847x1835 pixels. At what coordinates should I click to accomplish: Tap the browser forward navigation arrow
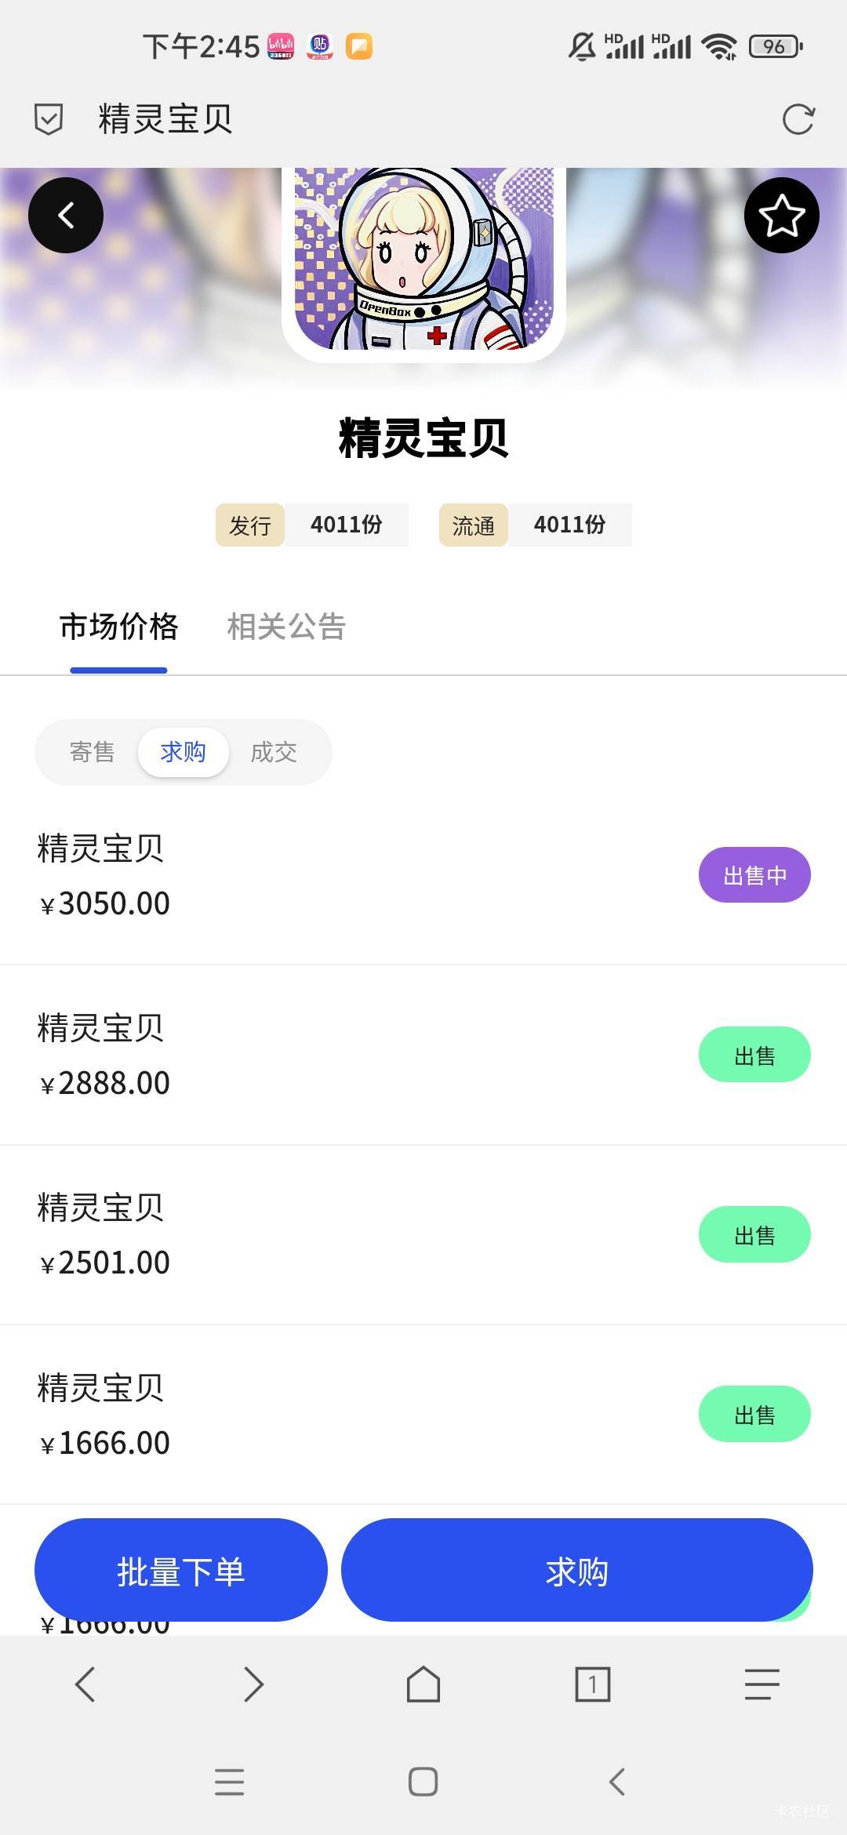point(253,1684)
